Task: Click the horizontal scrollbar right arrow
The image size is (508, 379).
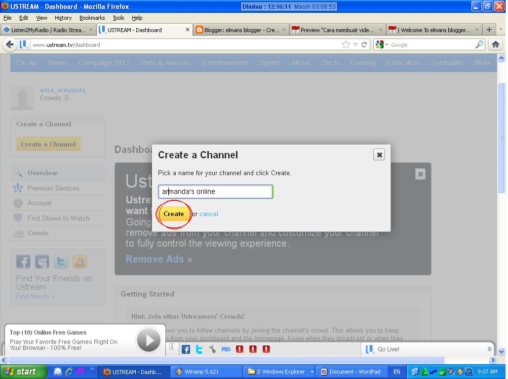Action: pyautogui.click(x=493, y=360)
